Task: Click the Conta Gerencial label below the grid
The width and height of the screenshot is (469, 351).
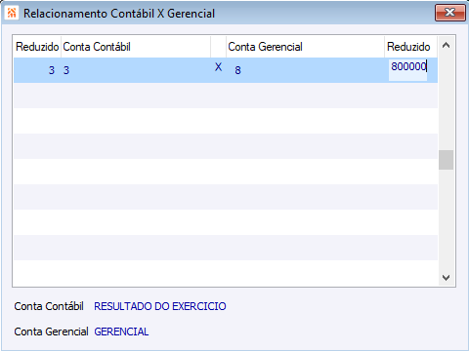Action: 51,331
